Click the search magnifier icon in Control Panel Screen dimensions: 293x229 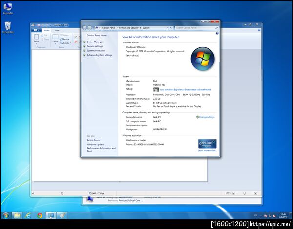[x=216, y=28]
